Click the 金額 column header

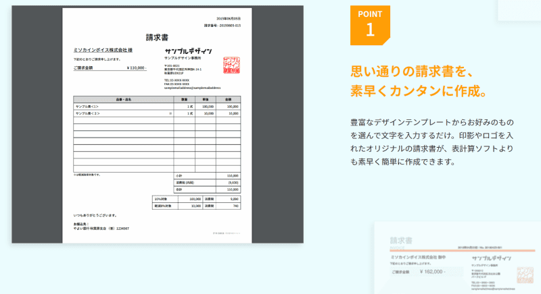[x=228, y=99]
